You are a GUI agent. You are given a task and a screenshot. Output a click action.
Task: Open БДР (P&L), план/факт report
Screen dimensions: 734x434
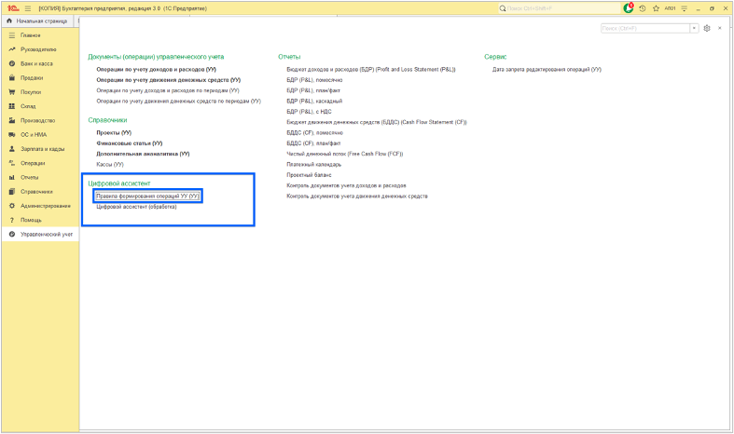(x=313, y=90)
